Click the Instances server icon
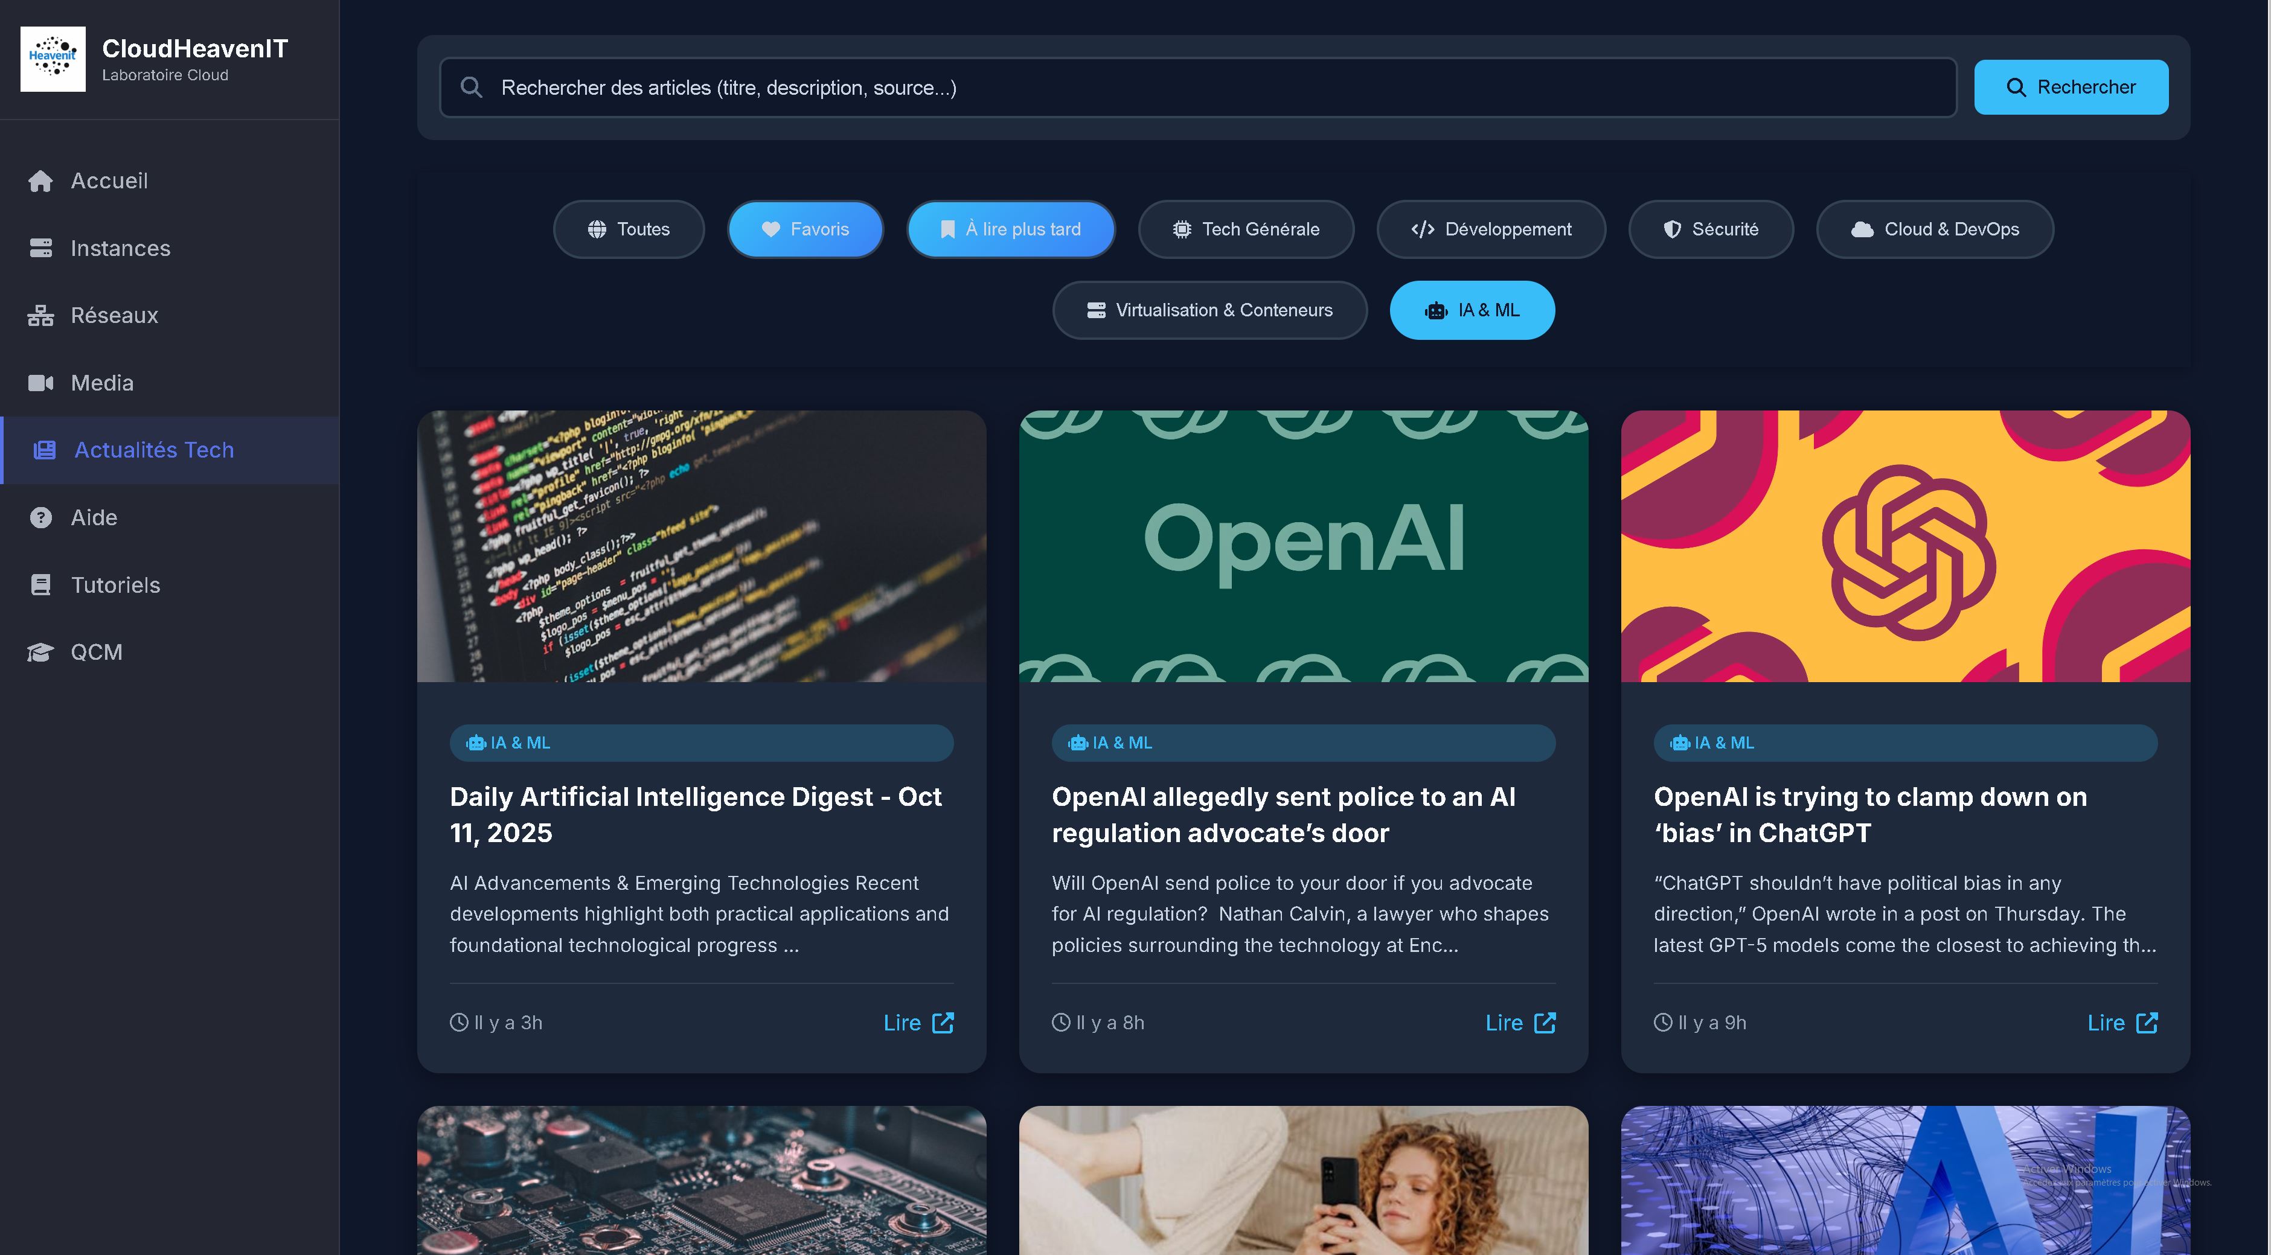Screen dimensions: 2271x1255 [40, 249]
